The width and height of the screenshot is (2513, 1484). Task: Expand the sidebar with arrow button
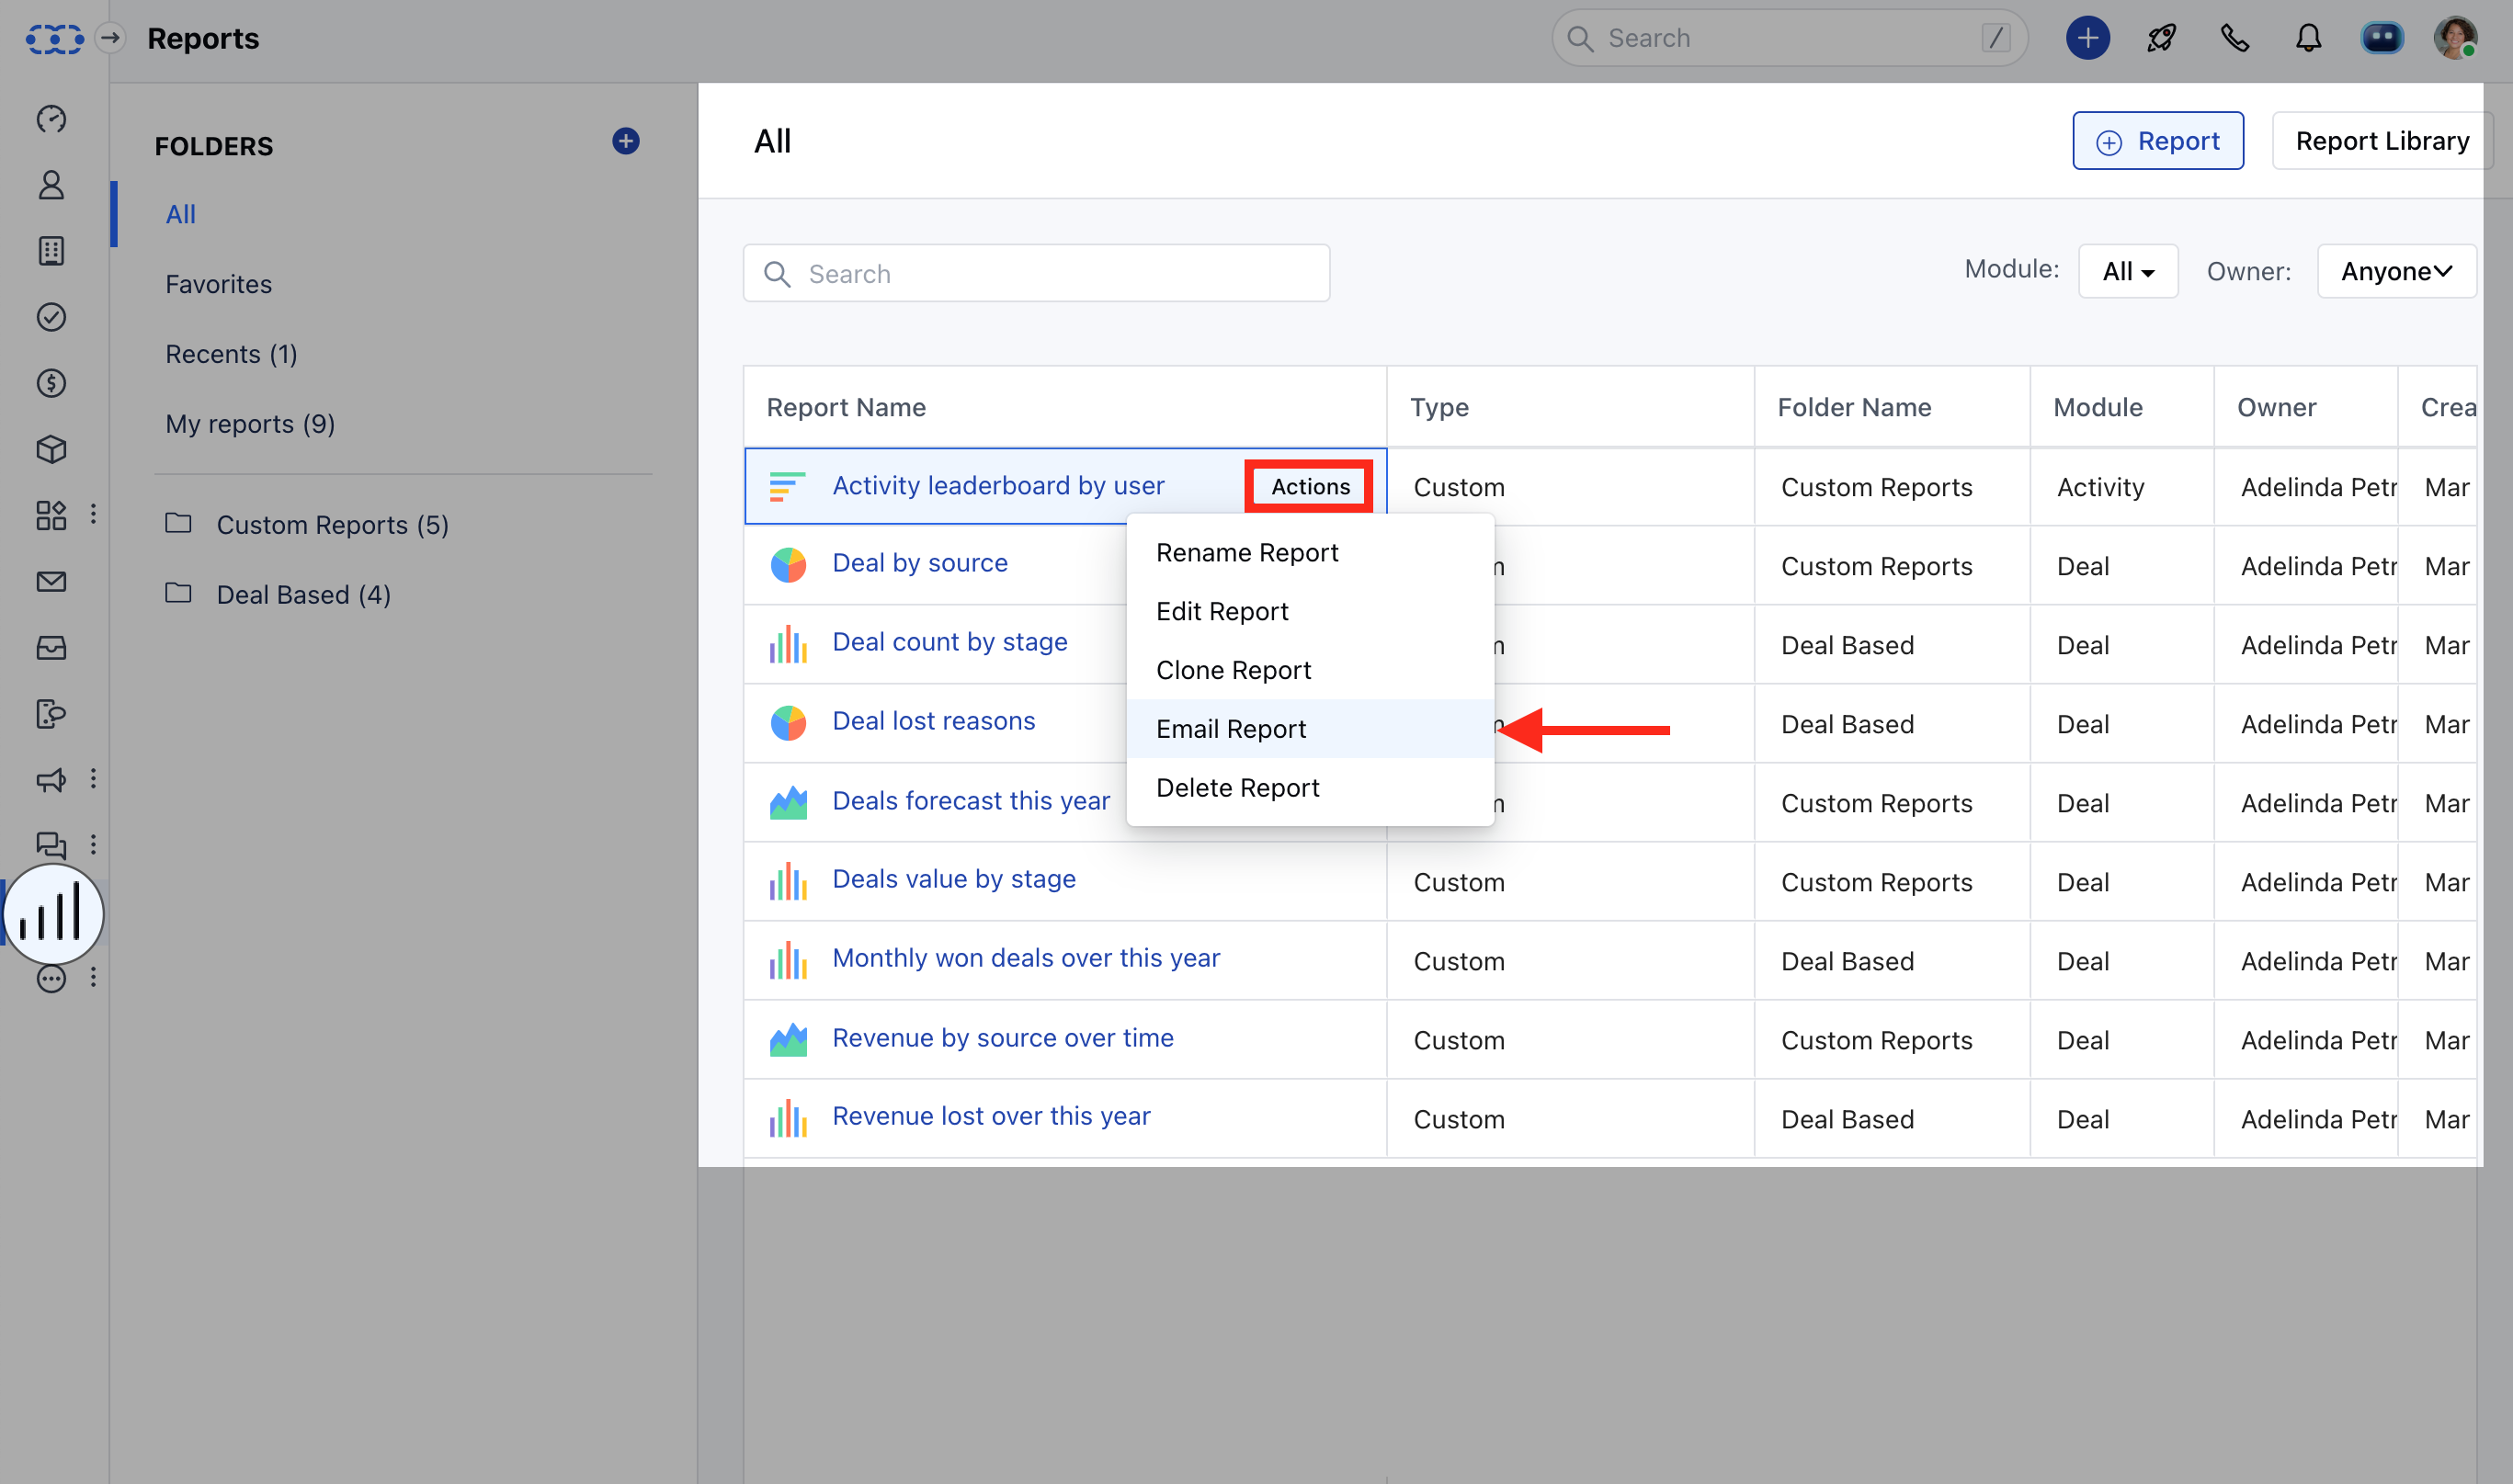(x=110, y=38)
